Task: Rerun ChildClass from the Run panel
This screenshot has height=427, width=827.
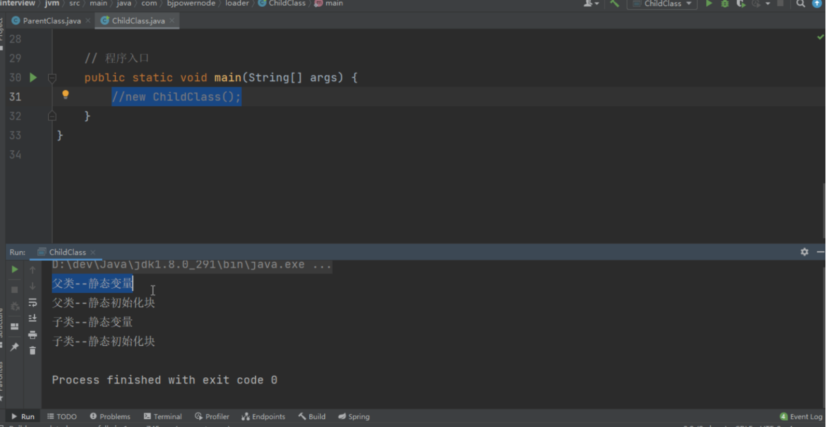Action: (15, 269)
